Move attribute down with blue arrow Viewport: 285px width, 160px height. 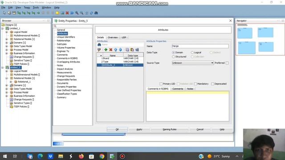(120, 49)
